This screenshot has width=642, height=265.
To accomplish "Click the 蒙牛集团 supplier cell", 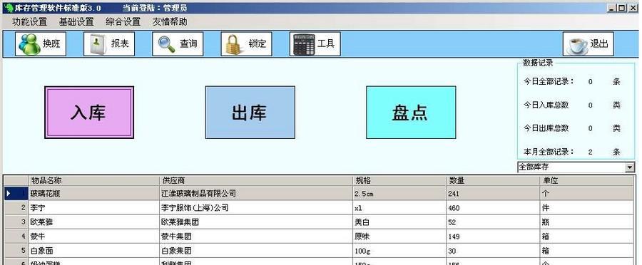I will pyautogui.click(x=256, y=237).
